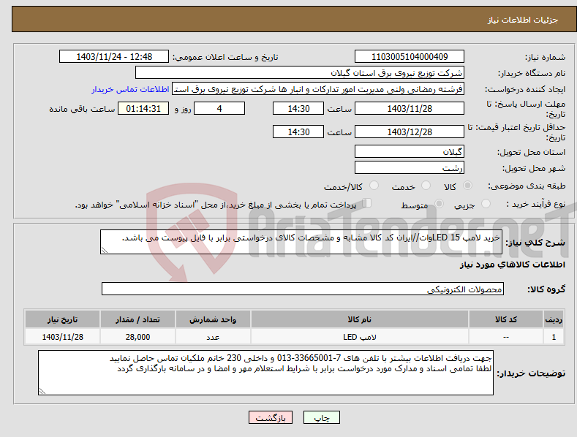Image resolution: width=577 pixels, height=437 pixels.
Task: Click the price validity date 1403/12/28 field
Action: 410,132
